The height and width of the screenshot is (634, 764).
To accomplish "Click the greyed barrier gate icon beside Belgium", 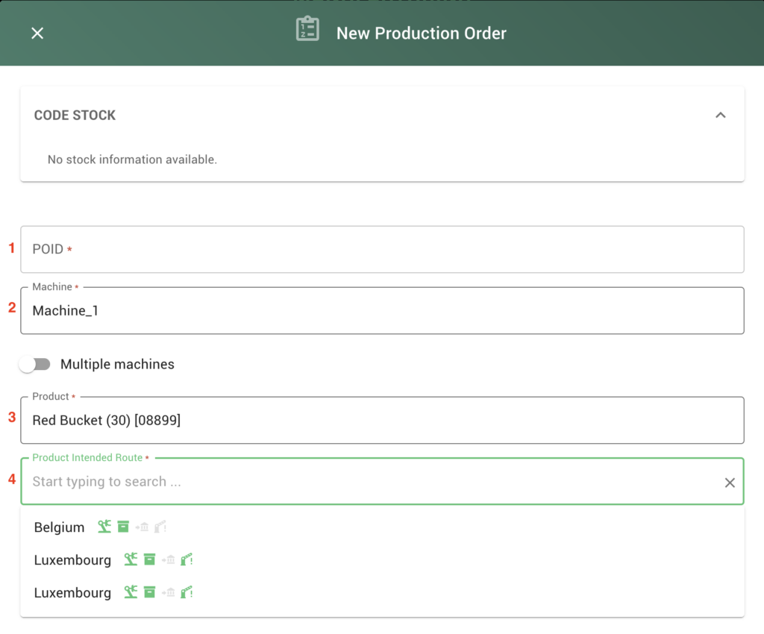I will coord(160,527).
